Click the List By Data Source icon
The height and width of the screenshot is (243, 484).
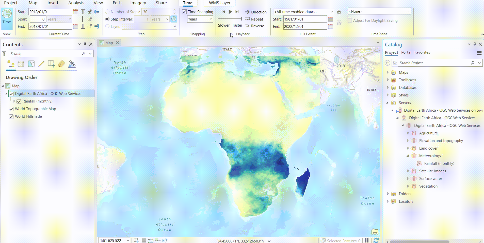21,64
